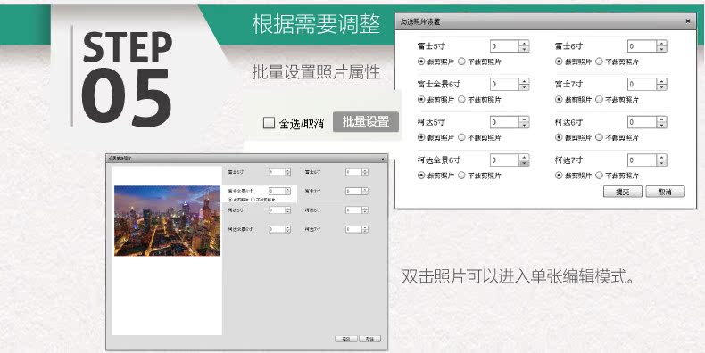
Task: Close the single photo edit window
Action: point(383,159)
